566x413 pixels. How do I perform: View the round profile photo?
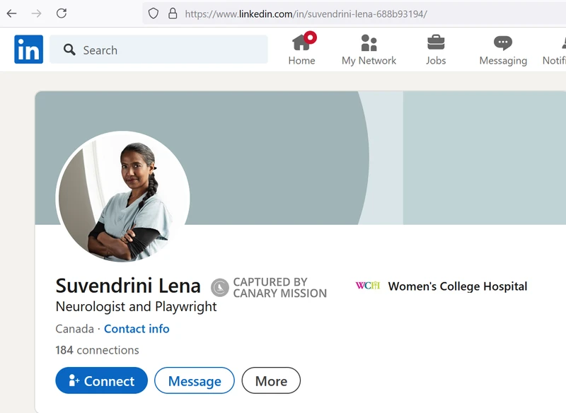(122, 197)
